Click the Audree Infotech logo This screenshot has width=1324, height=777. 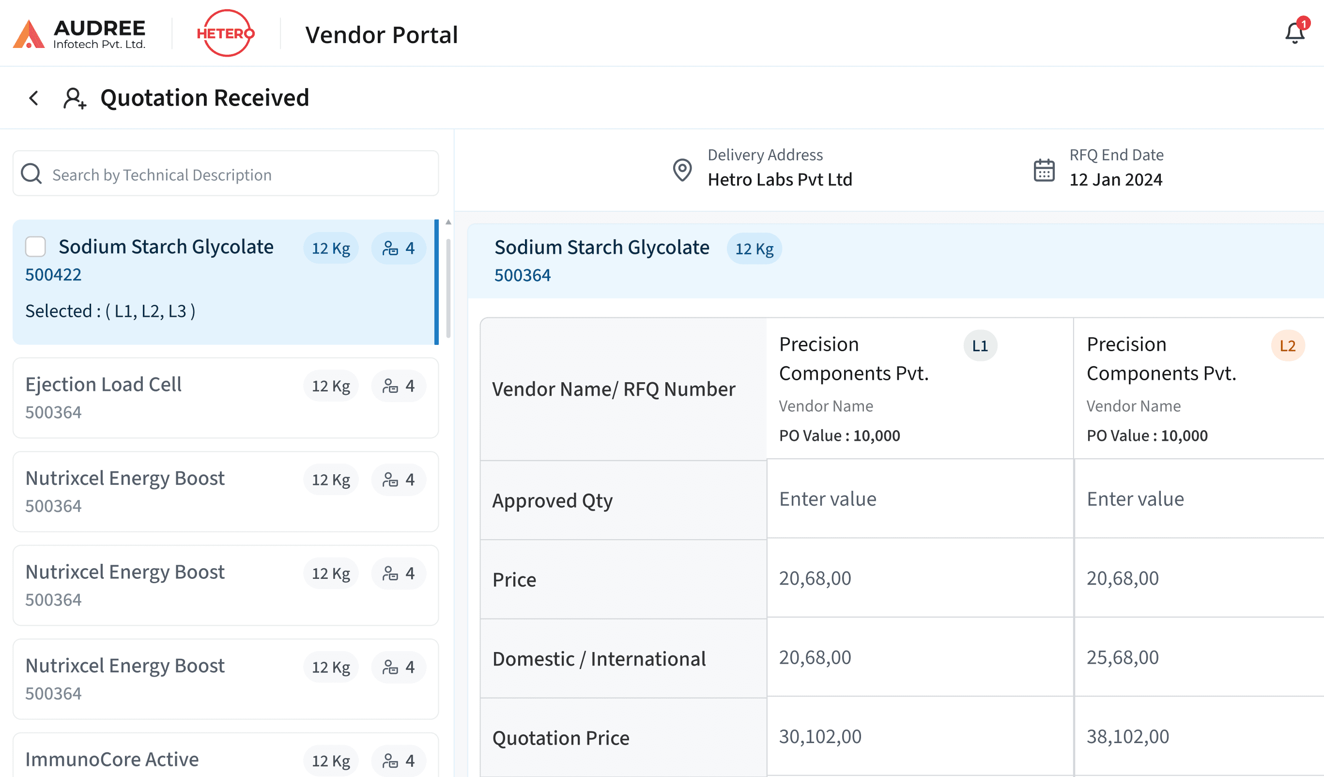(79, 33)
